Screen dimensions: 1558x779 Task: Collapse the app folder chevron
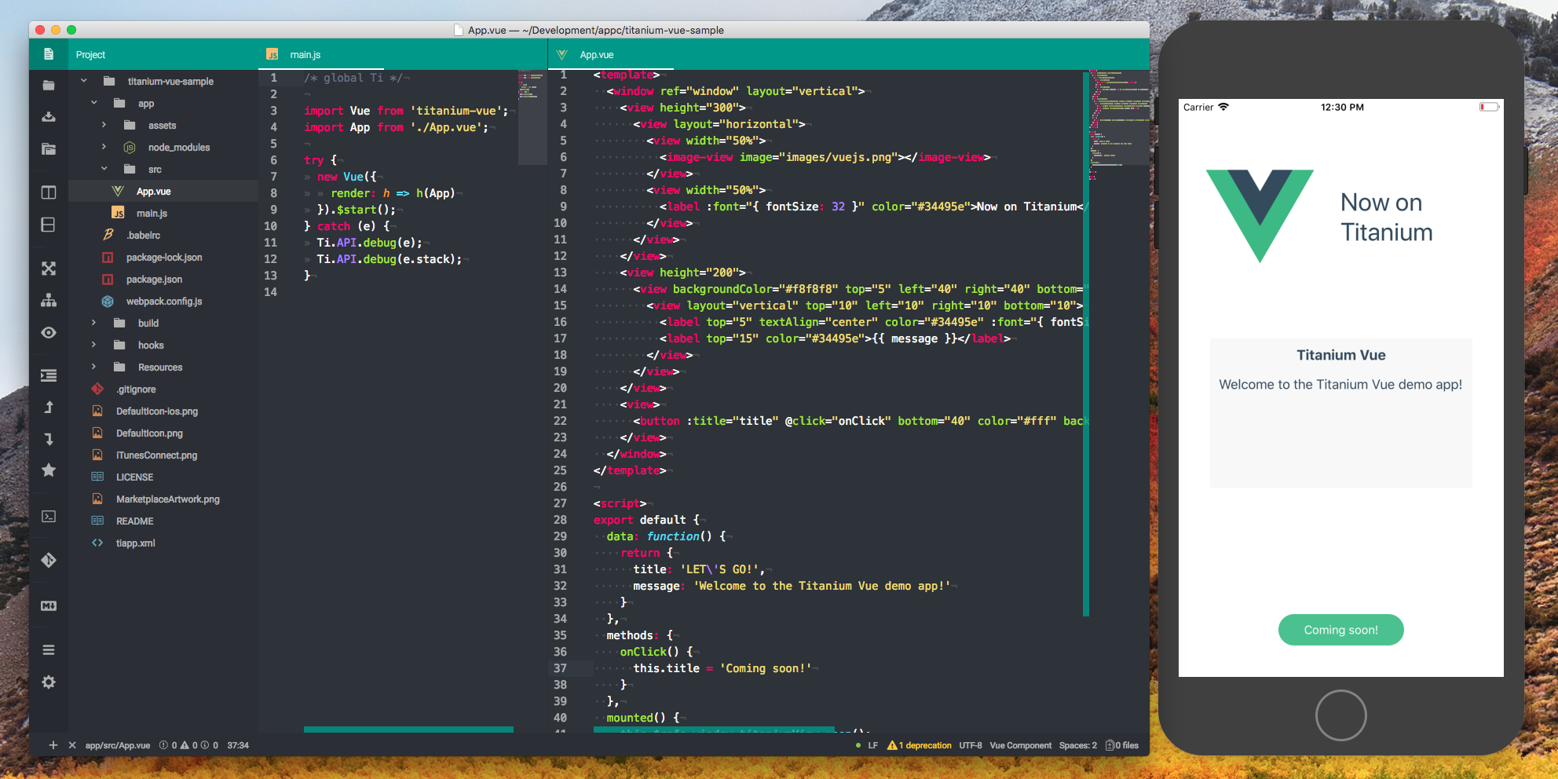point(94,103)
